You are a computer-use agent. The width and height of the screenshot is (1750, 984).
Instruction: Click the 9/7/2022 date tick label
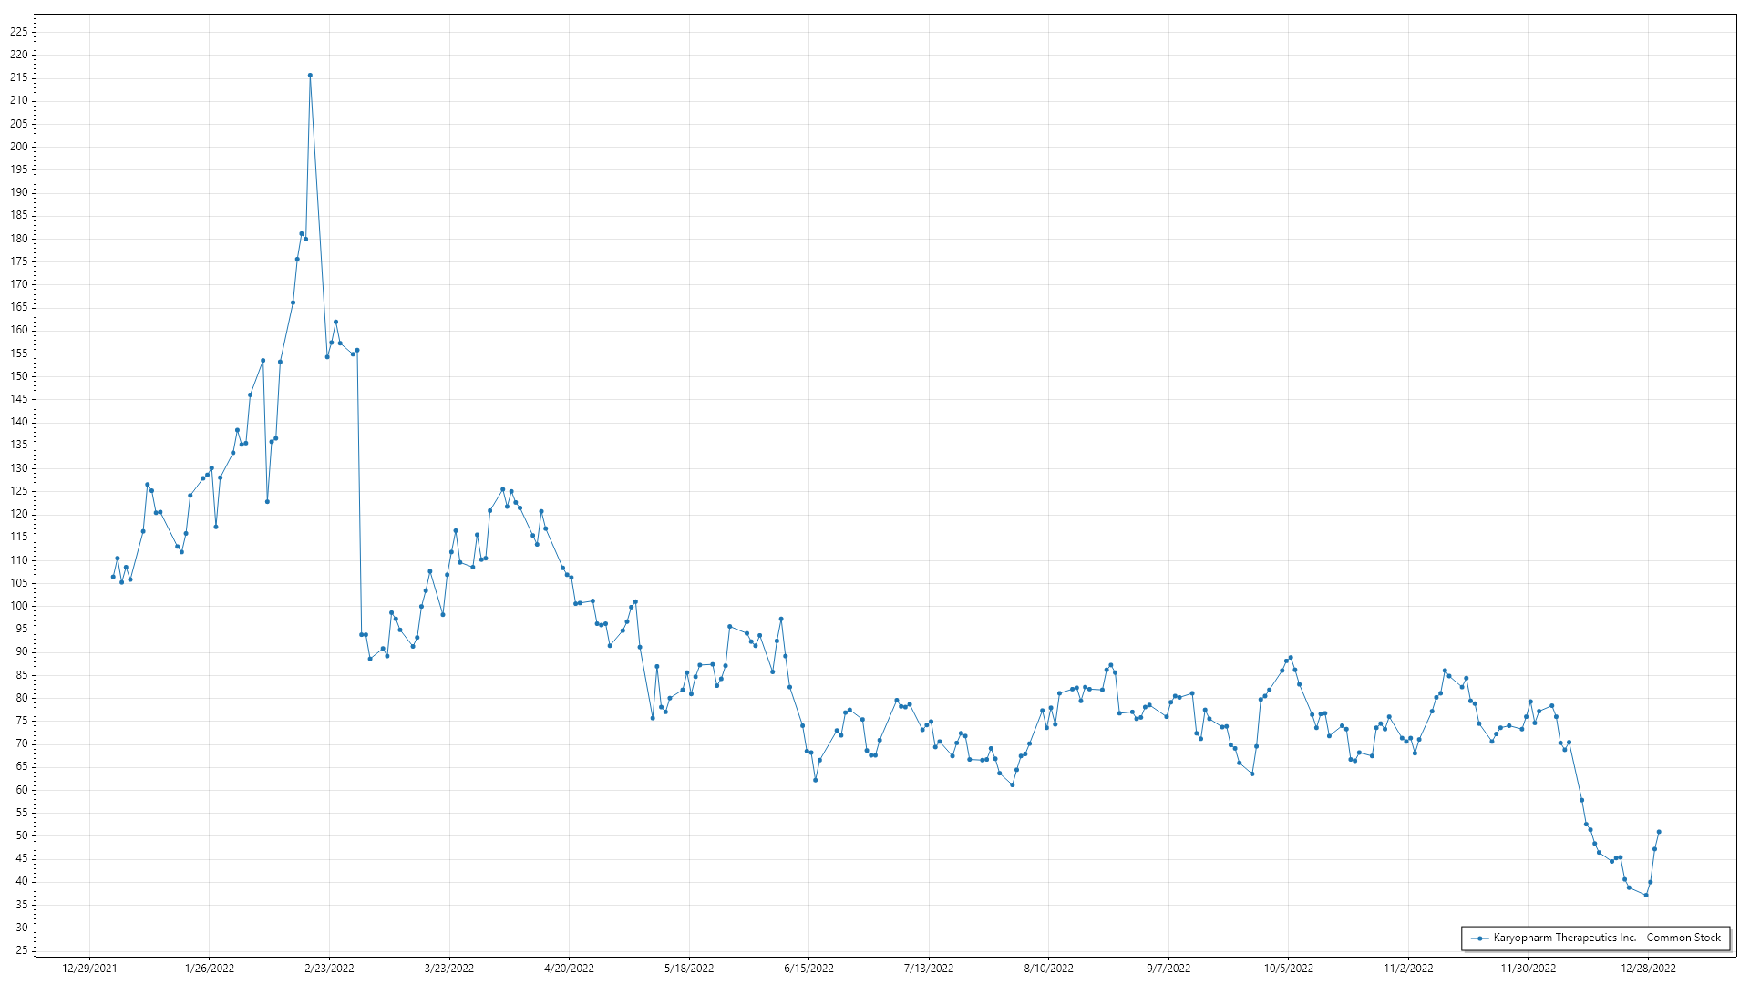pyautogui.click(x=1168, y=969)
